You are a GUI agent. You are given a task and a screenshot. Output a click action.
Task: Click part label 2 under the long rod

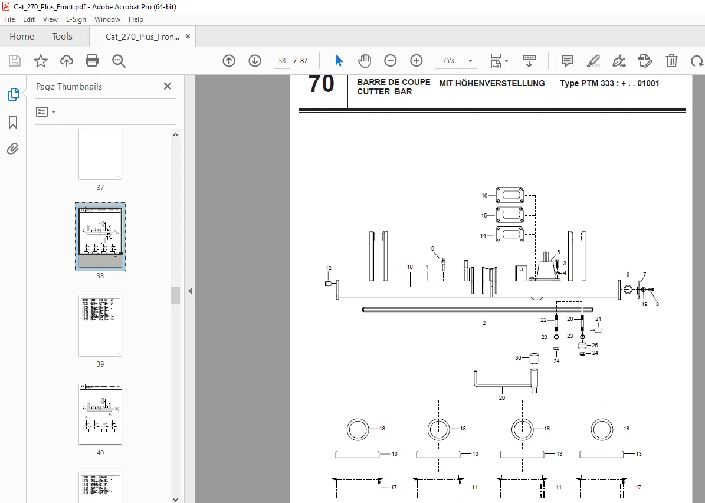coord(484,323)
